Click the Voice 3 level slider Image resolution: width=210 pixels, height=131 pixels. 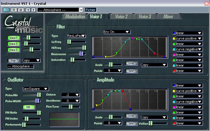click(31, 50)
